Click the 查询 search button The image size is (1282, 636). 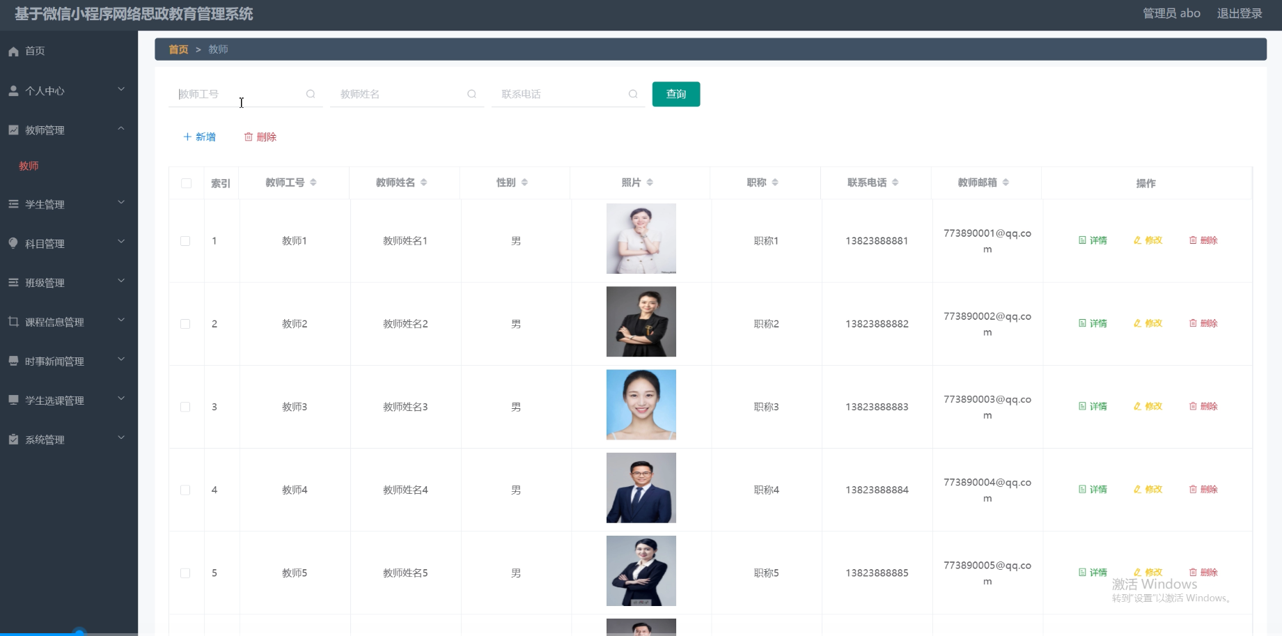(x=676, y=94)
